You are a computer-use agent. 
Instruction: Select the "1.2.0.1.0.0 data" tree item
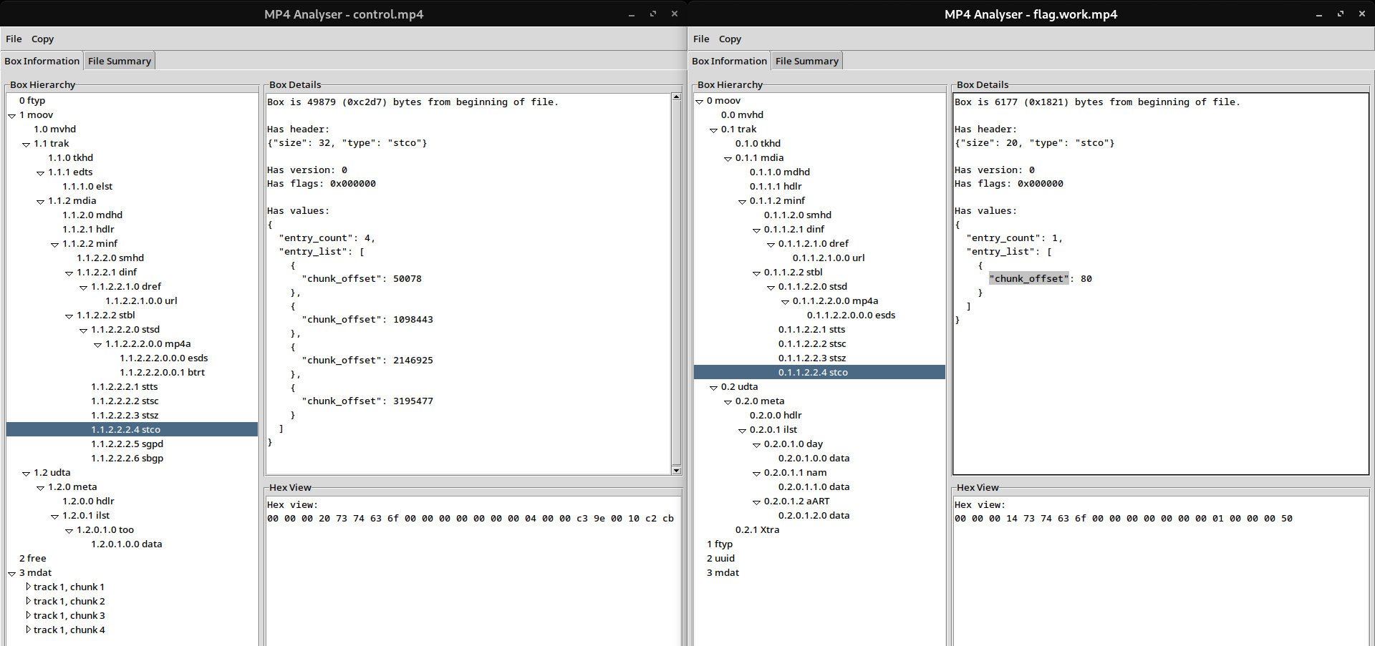pyautogui.click(x=126, y=544)
